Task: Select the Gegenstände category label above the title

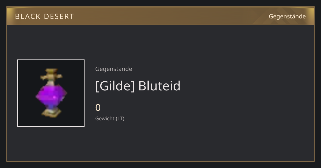Action: (x=114, y=69)
